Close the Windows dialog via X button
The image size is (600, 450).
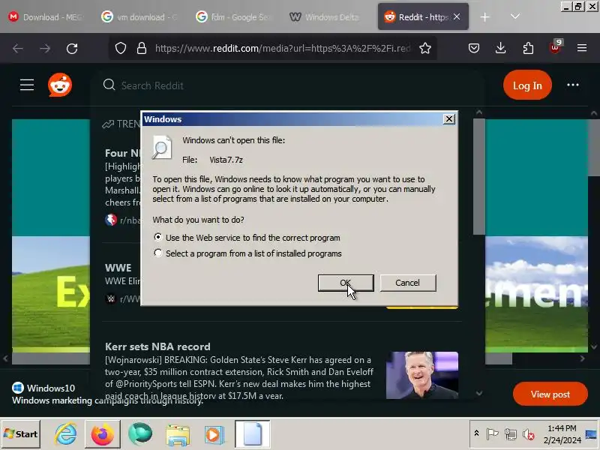448,119
